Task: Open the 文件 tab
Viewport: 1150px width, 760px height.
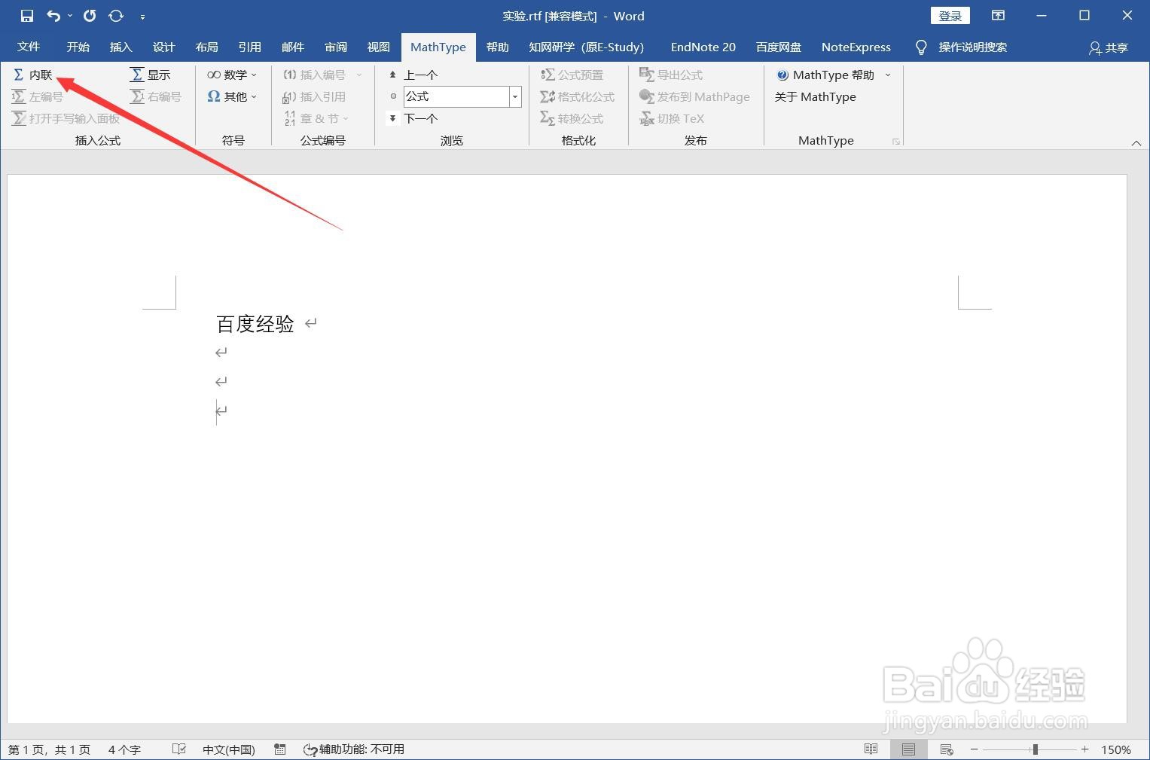Action: coord(29,47)
